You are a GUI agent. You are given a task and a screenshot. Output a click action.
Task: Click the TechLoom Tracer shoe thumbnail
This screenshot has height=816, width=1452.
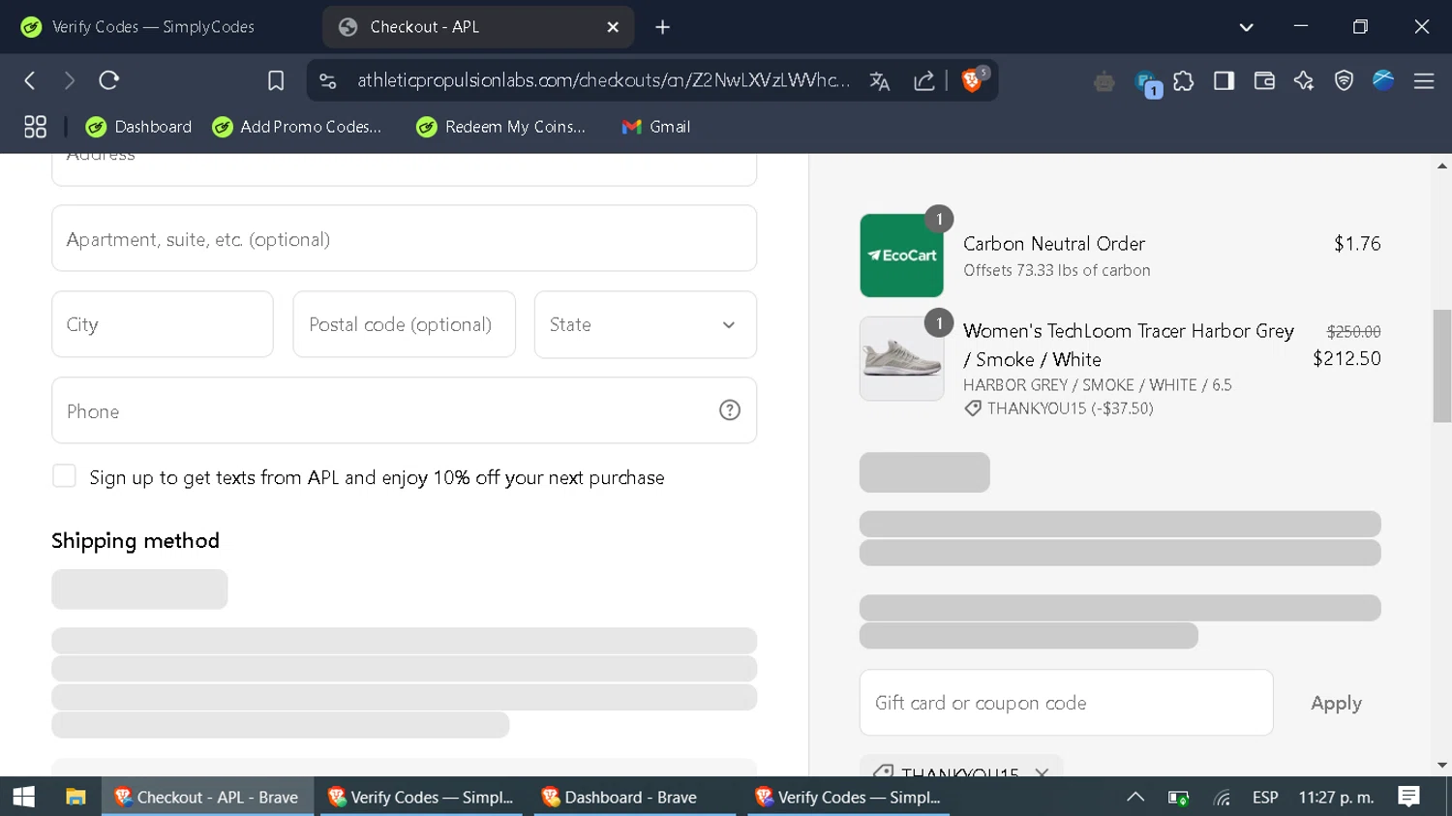[x=901, y=358]
